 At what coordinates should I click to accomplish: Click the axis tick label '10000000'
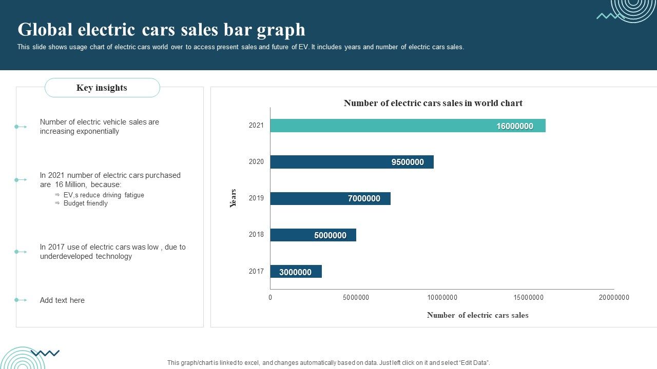pos(442,297)
